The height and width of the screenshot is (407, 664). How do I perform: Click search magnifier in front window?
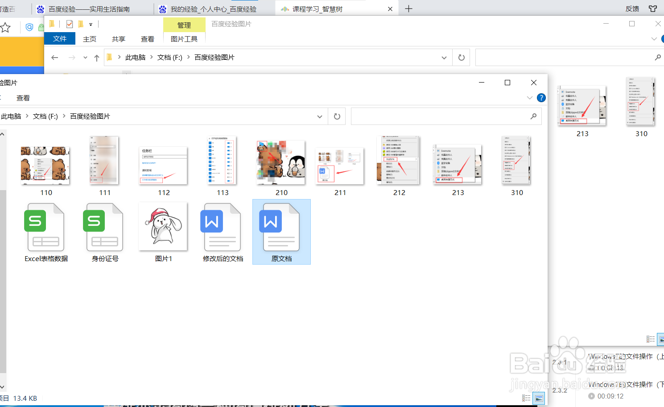[533, 116]
